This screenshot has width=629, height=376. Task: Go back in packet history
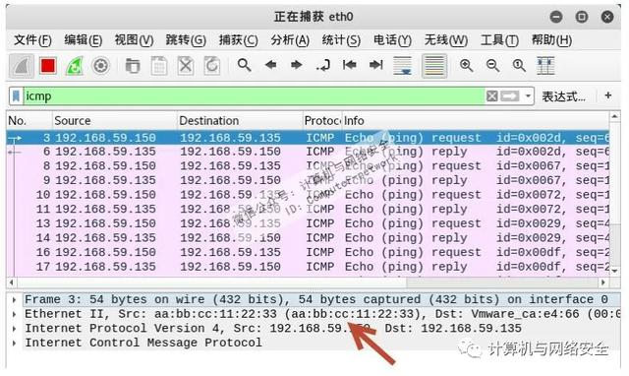[x=271, y=65]
